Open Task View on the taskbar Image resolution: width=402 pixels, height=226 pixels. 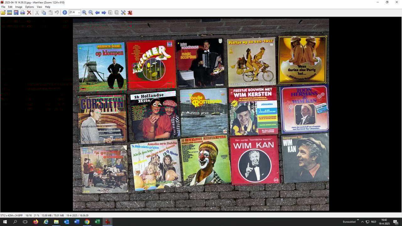tap(25, 222)
